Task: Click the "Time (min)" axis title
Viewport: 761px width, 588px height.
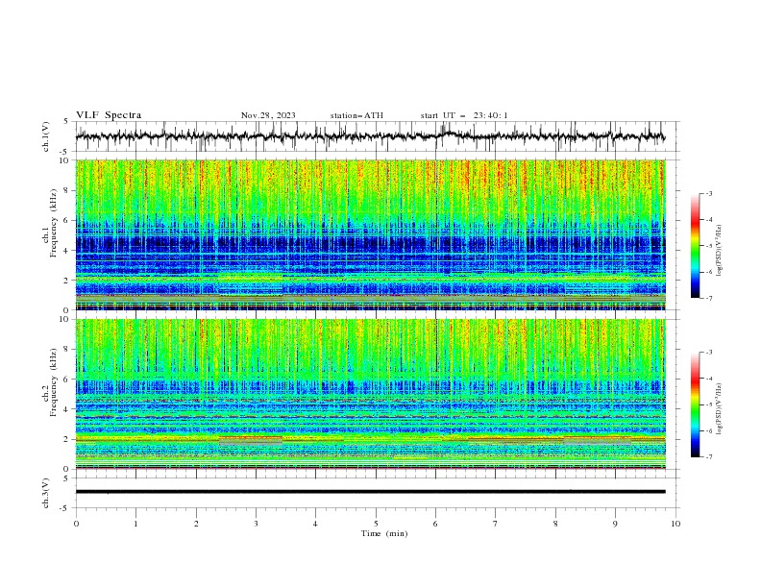Action: (x=384, y=533)
